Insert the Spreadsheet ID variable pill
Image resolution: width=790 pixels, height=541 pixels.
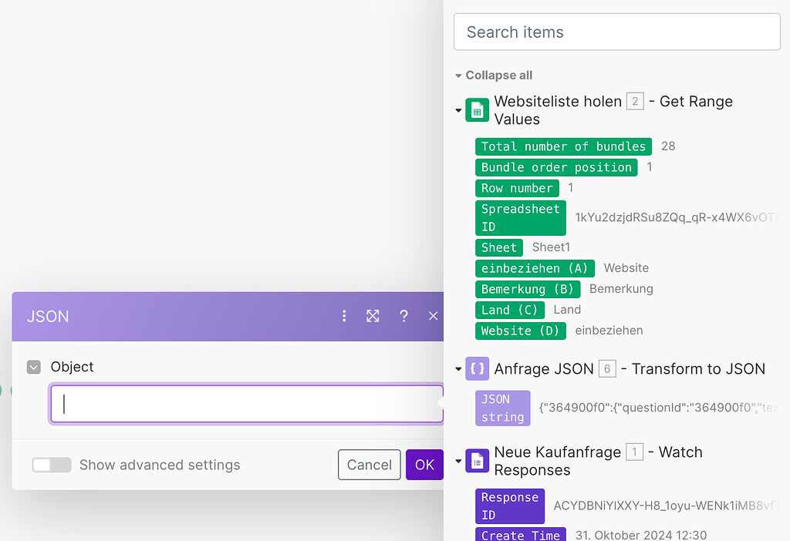tap(520, 217)
